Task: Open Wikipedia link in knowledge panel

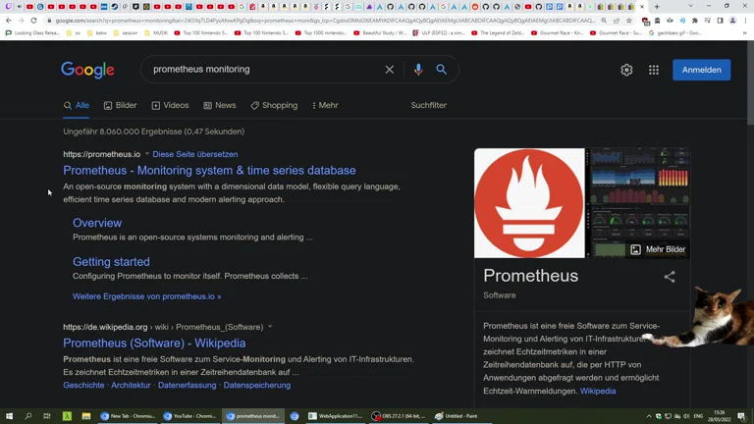Action: 598,391
